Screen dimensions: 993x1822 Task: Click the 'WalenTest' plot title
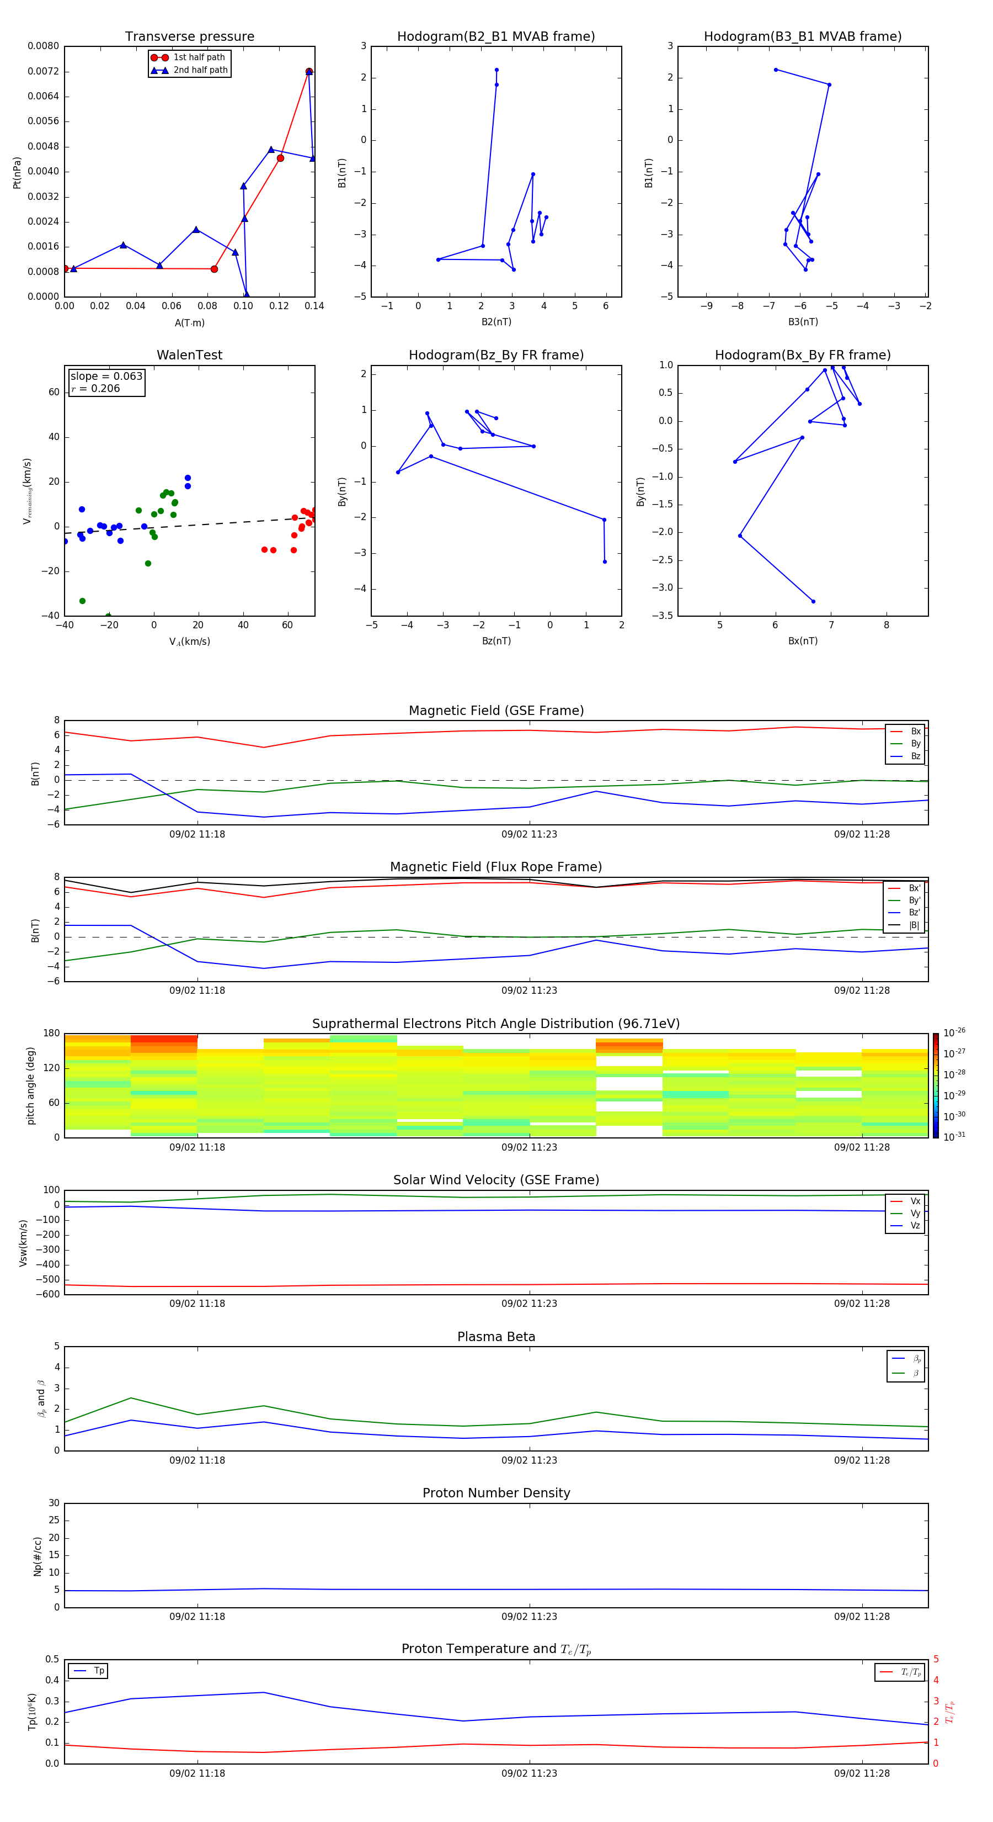189,355
